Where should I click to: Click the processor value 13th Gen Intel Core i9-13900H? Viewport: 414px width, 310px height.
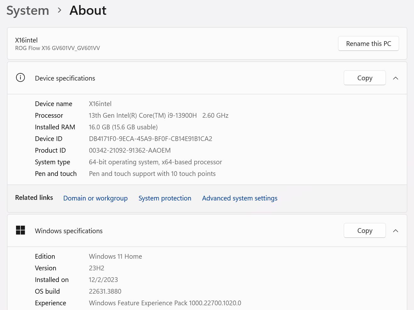point(158,115)
